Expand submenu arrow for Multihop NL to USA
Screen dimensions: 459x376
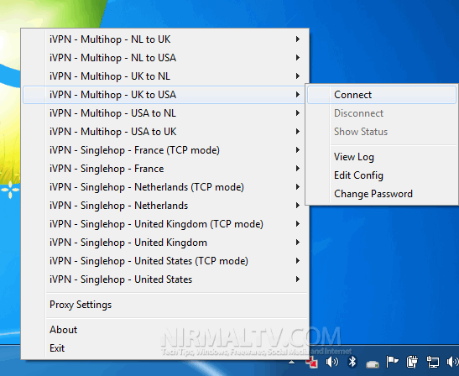pos(298,57)
